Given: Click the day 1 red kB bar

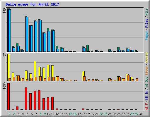Looking at the screenshot, I should tap(8, 97).
